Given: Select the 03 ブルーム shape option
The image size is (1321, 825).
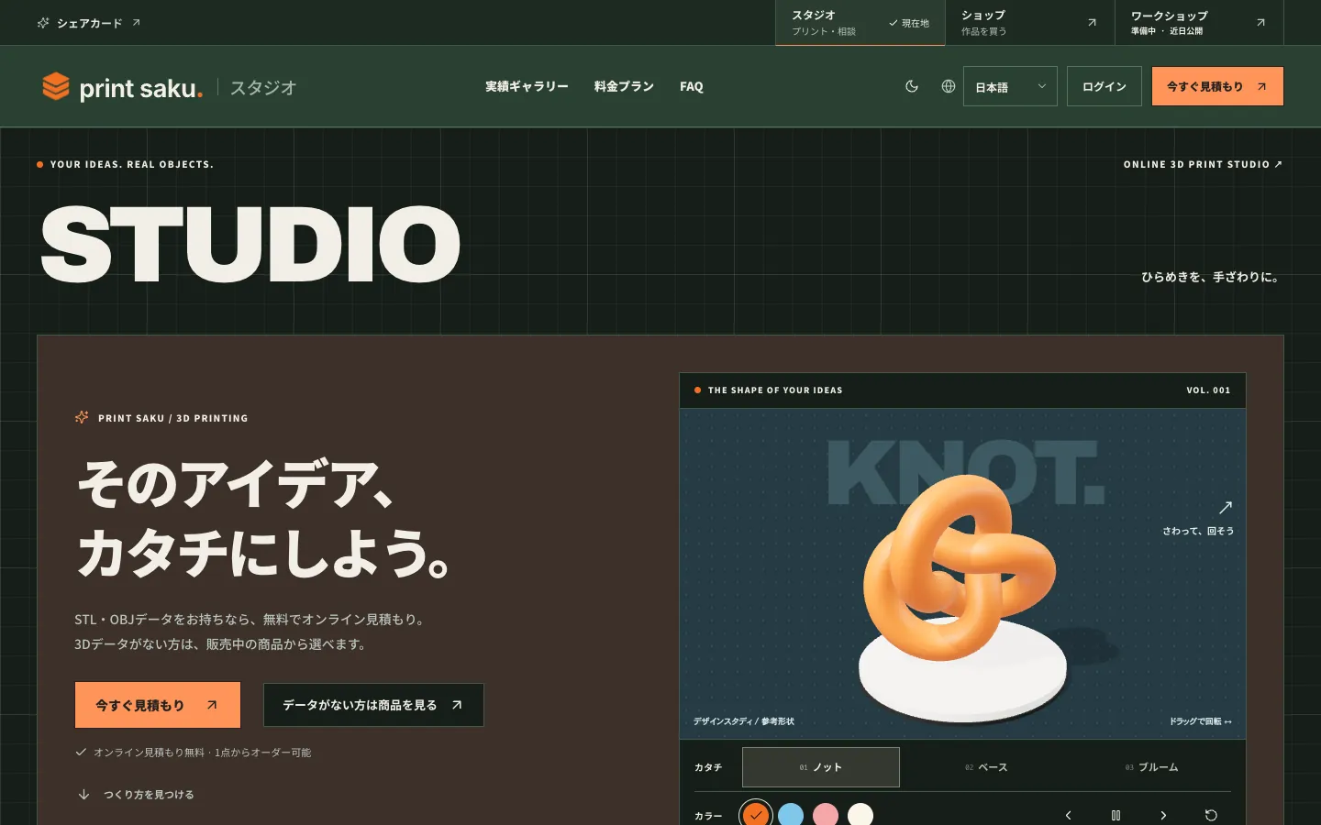Looking at the screenshot, I should coord(1151,767).
